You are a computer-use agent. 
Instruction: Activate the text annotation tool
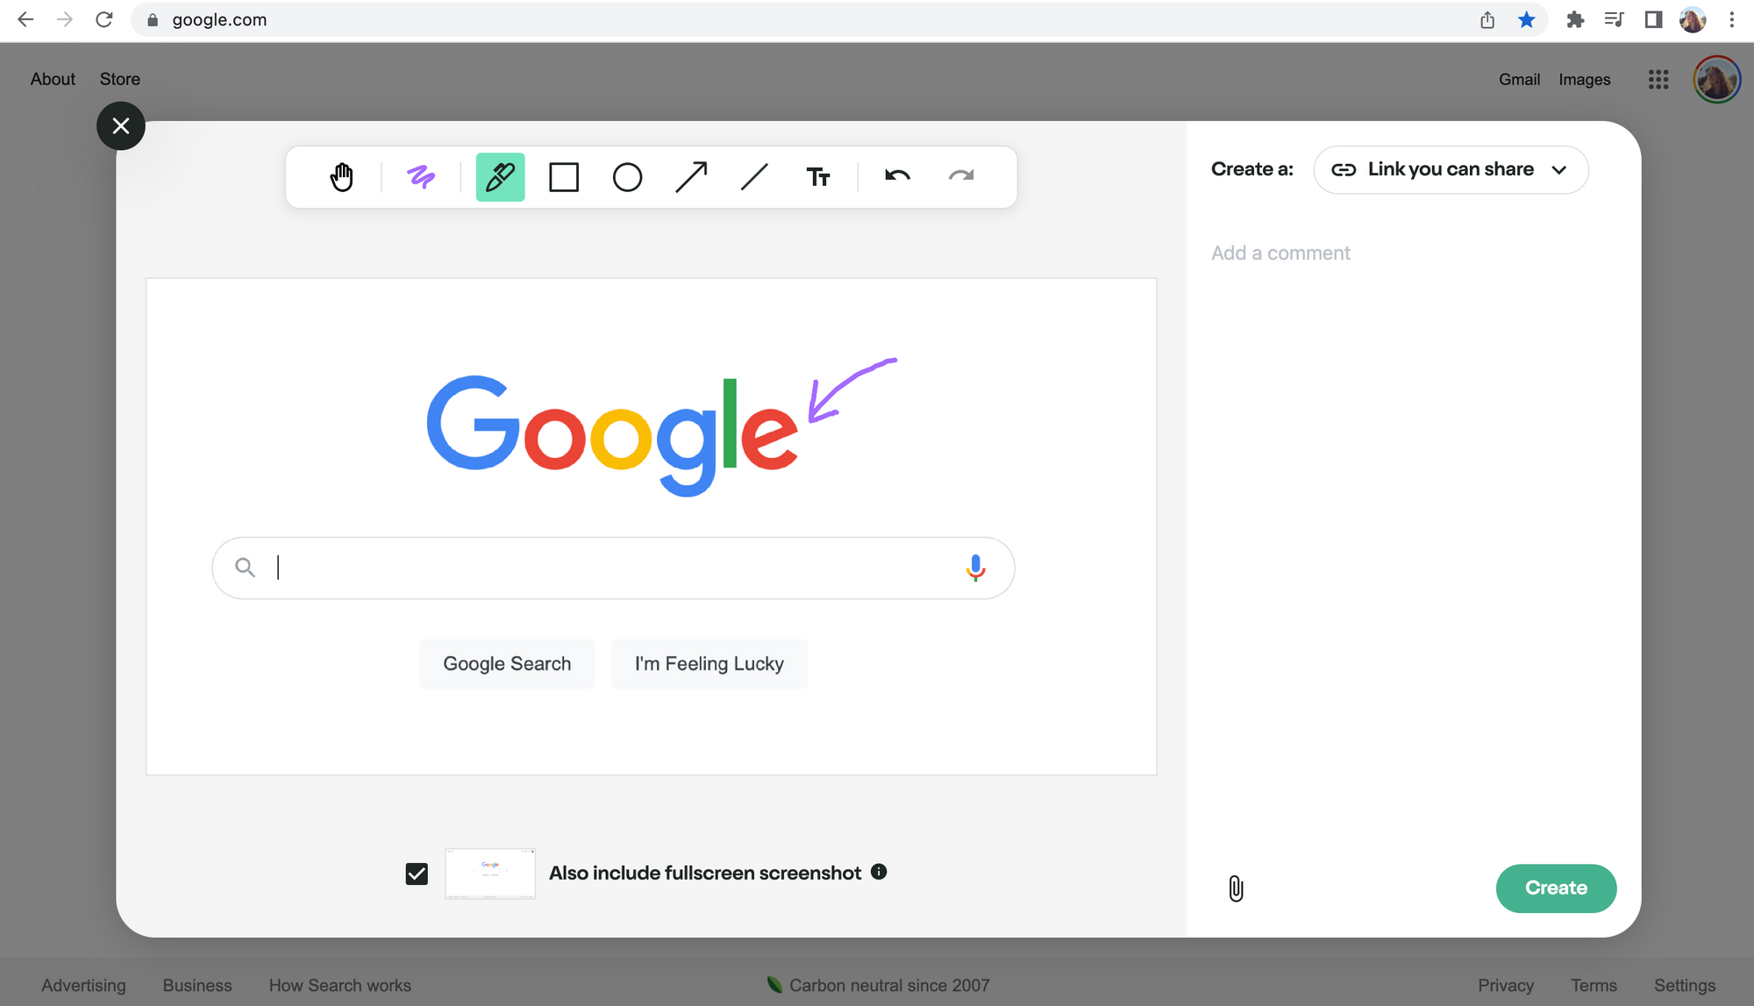pos(817,177)
